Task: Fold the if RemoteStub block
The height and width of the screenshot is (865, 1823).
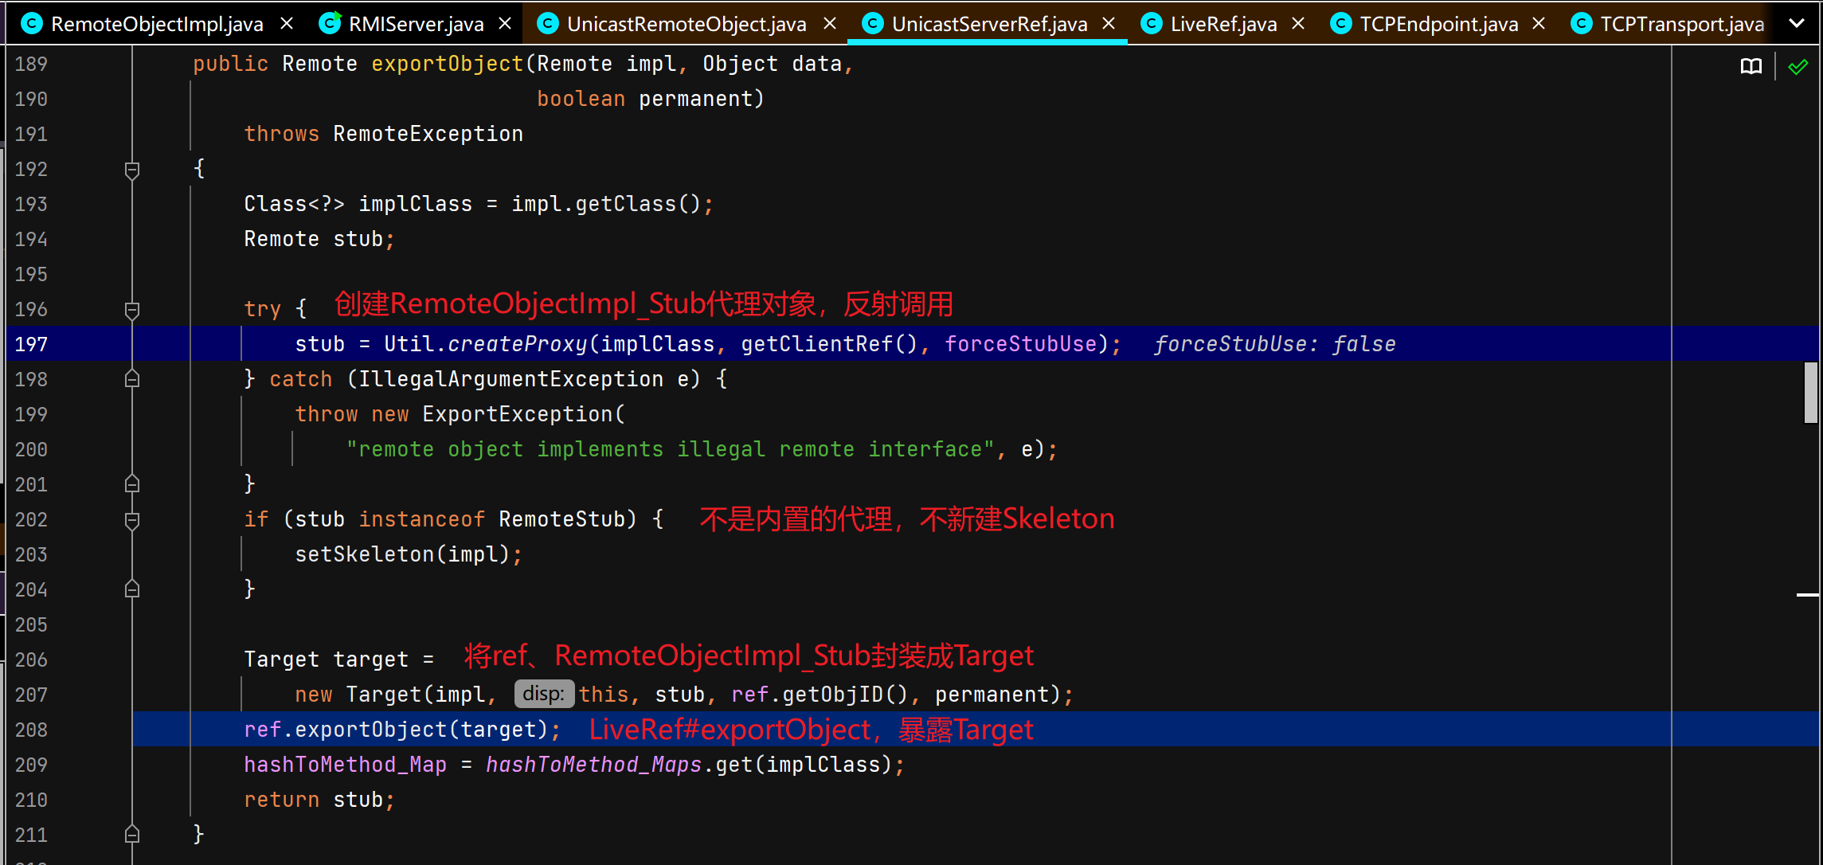Action: tap(132, 520)
